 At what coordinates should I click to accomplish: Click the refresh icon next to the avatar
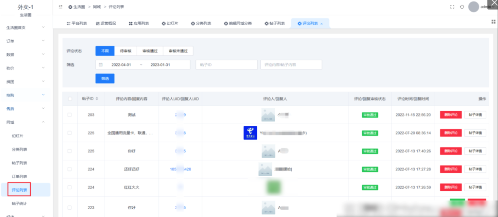click(462, 7)
